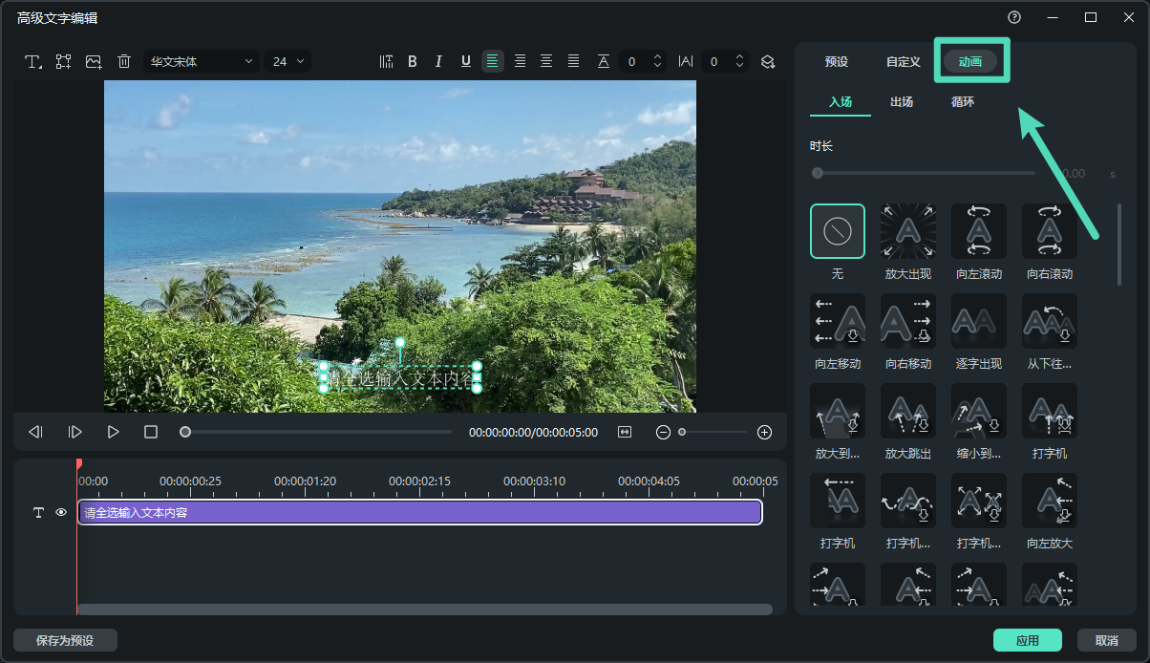
Task: Click the trash delete icon
Action: coord(124,61)
